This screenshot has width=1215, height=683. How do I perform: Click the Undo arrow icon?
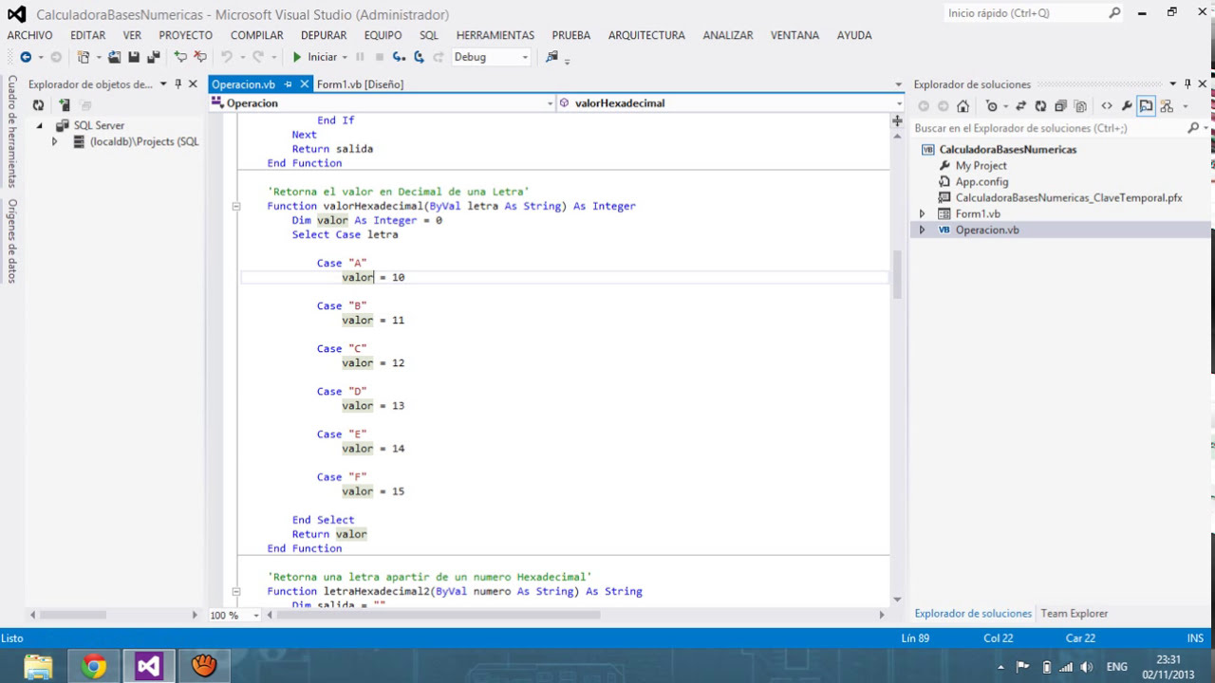226,57
